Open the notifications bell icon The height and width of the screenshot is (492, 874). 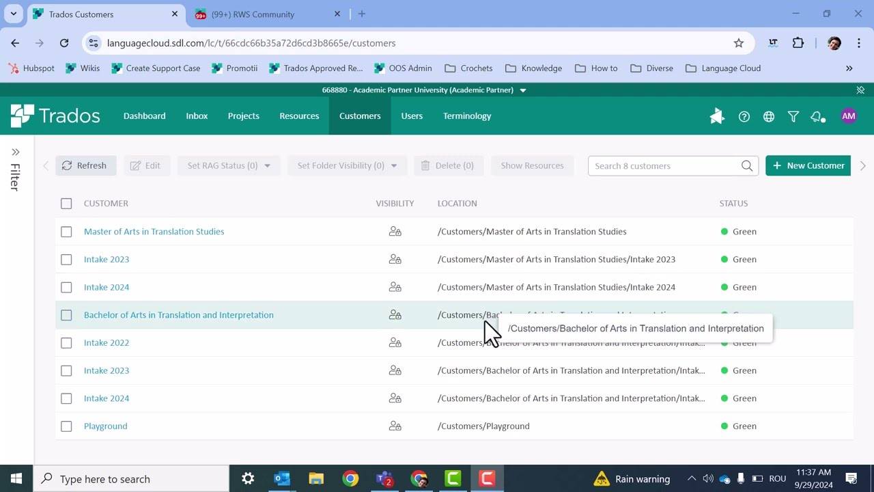point(817,117)
